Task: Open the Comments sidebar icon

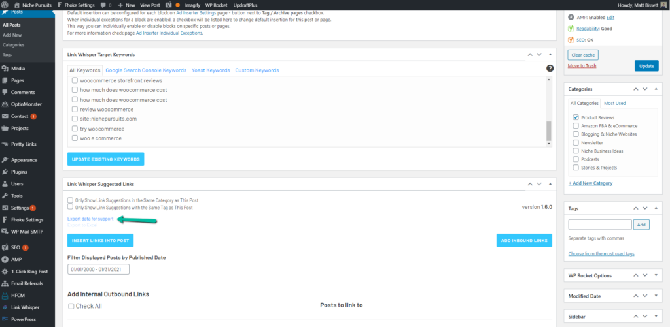Action: tap(5, 92)
